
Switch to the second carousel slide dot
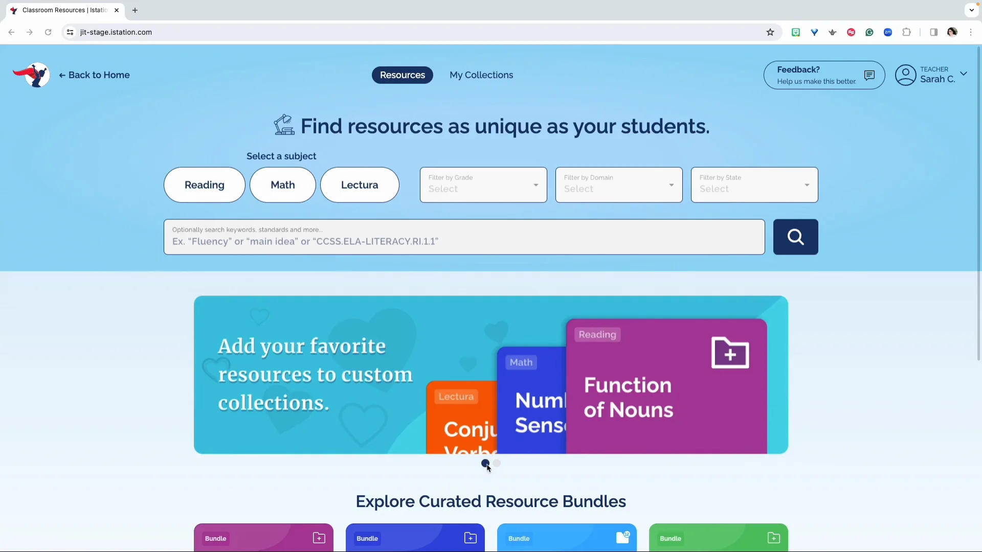pyautogui.click(x=497, y=463)
